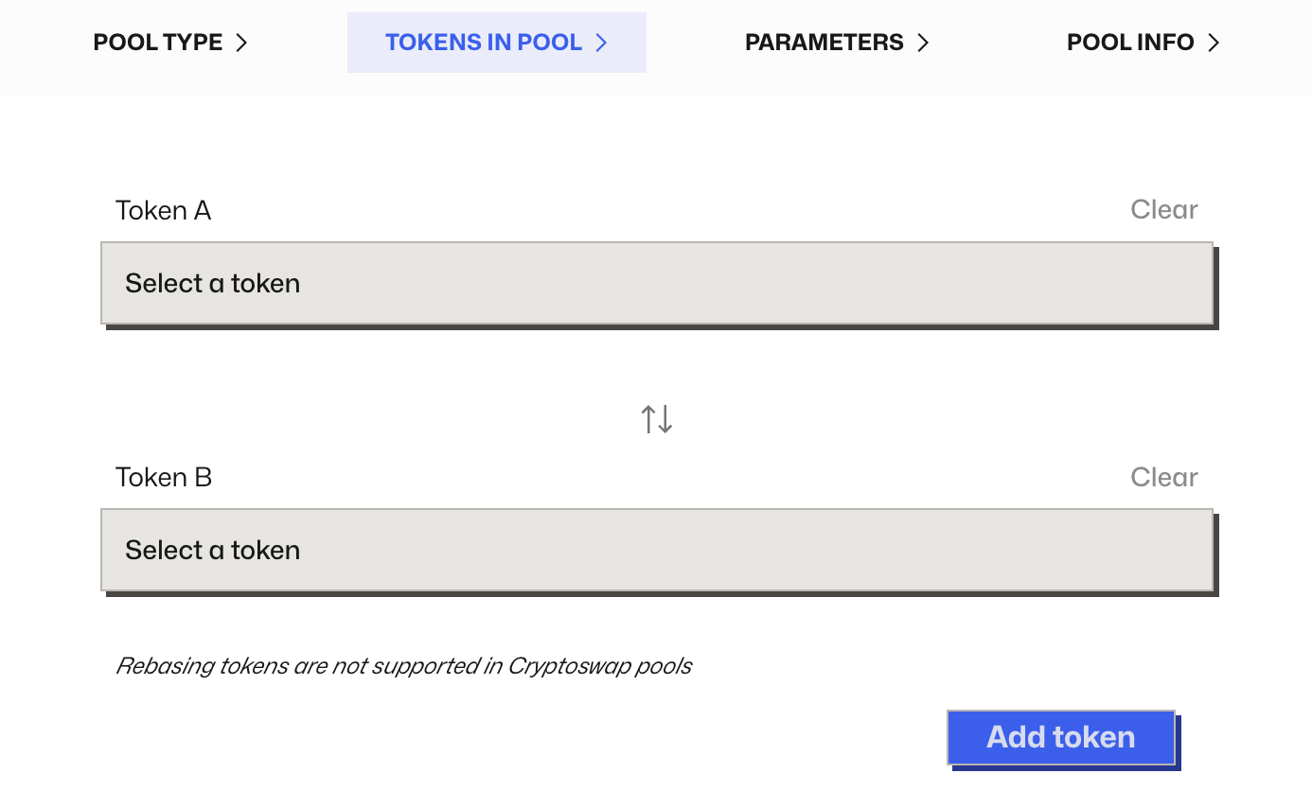Click the upward arrow of the swap icon
The height and width of the screenshot is (791, 1312).
(x=648, y=418)
